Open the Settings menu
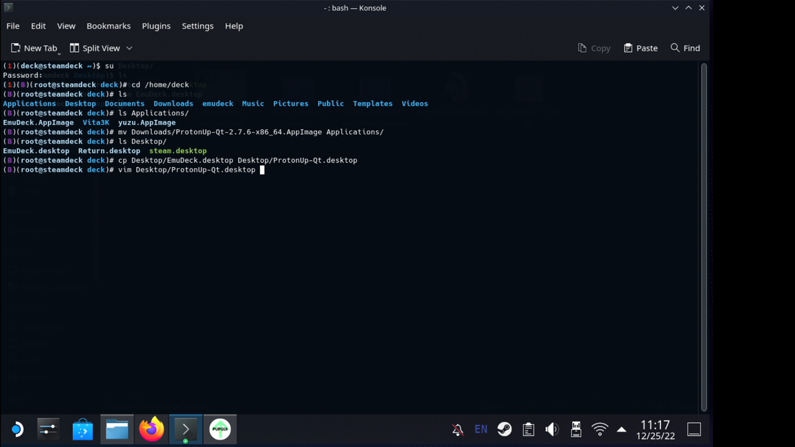The image size is (795, 447). click(x=197, y=26)
